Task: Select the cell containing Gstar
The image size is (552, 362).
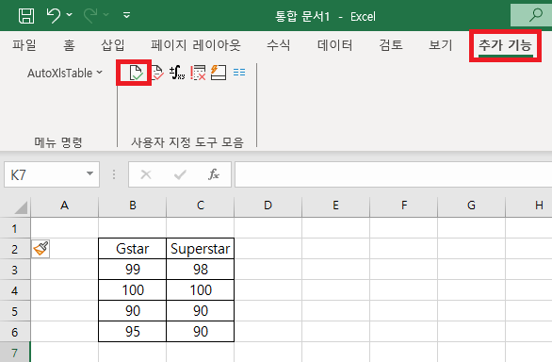Action: coord(133,249)
